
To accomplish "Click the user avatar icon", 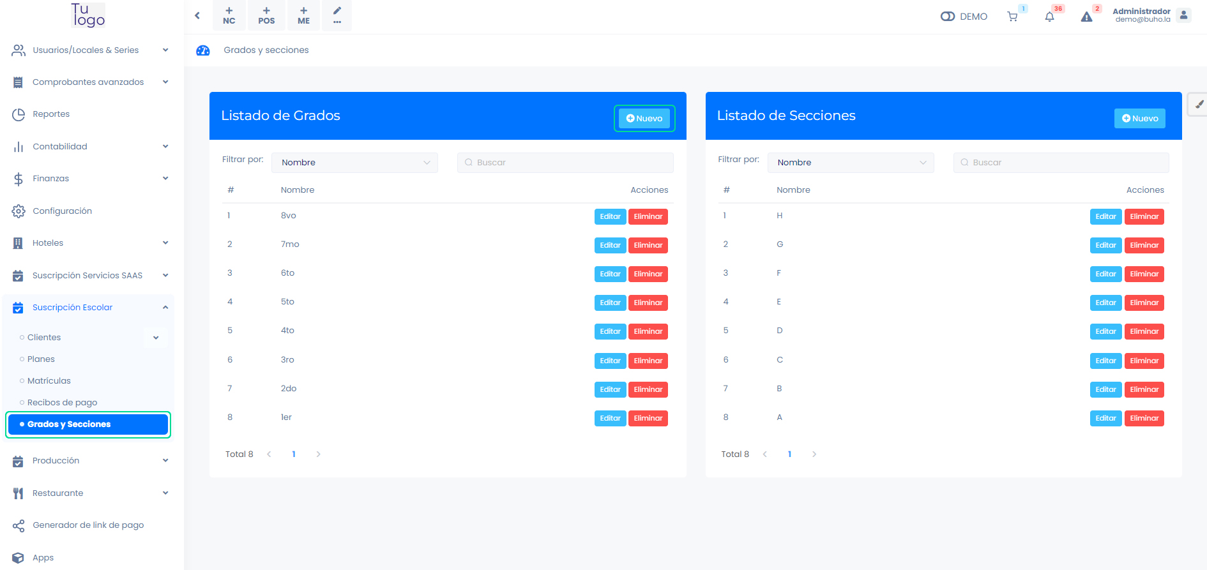I will coord(1183,15).
